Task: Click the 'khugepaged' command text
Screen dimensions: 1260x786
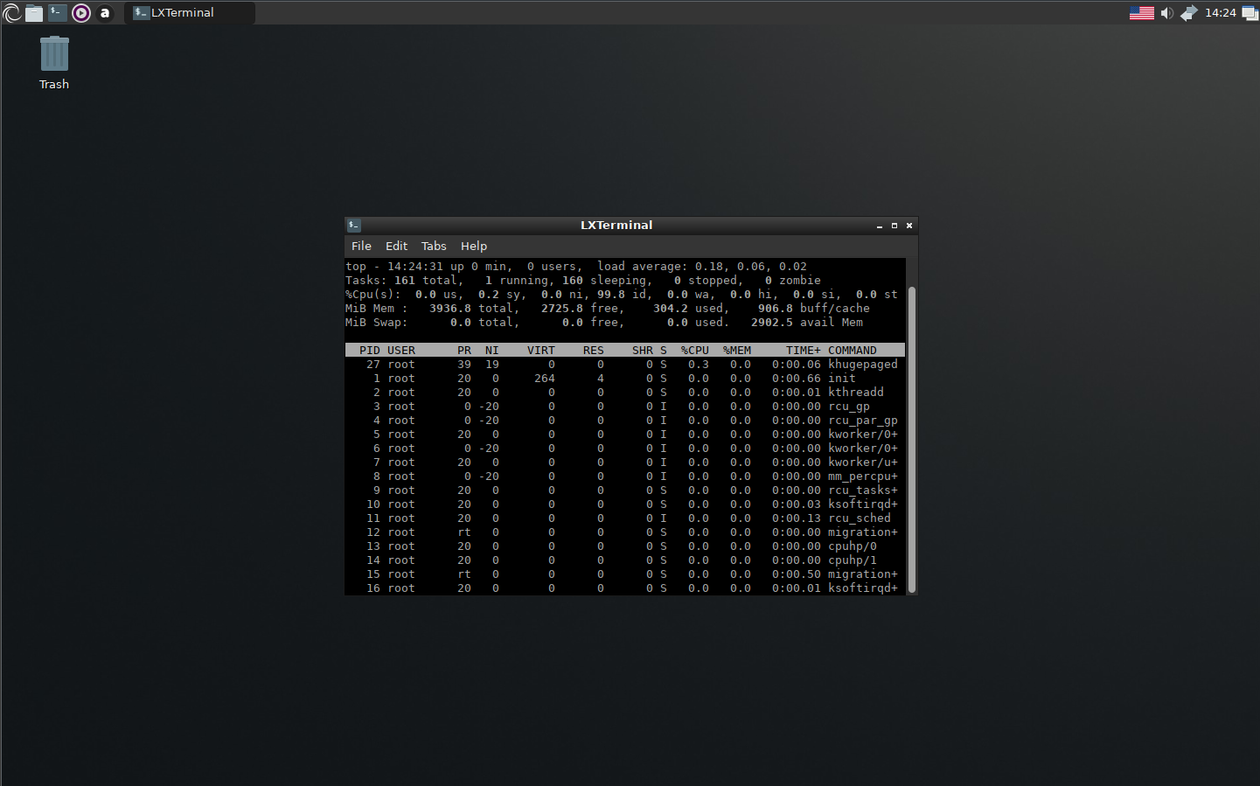Action: [863, 365]
